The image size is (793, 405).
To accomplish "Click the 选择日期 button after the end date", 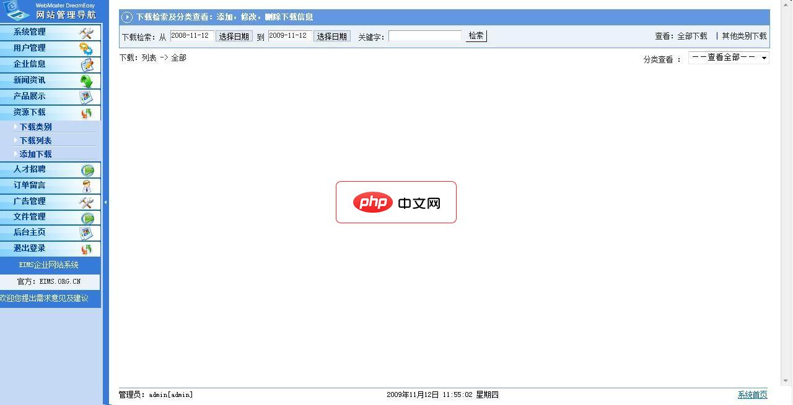I will pos(331,36).
